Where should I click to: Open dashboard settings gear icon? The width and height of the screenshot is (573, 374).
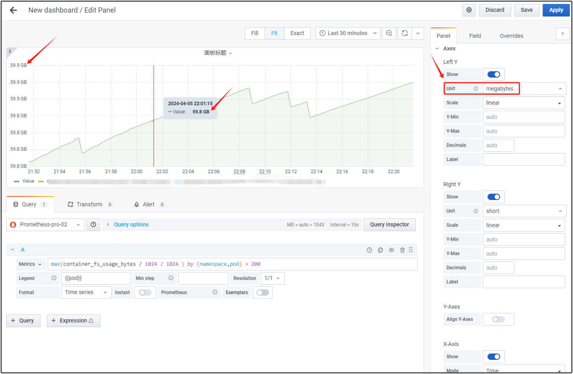pos(469,10)
